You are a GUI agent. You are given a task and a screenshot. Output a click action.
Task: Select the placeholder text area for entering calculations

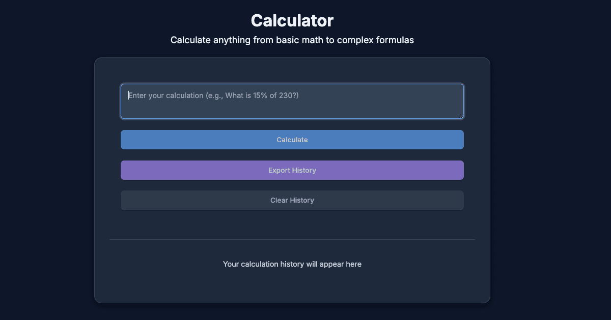[x=214, y=95]
